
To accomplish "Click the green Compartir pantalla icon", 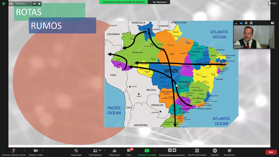I will coord(147,151).
